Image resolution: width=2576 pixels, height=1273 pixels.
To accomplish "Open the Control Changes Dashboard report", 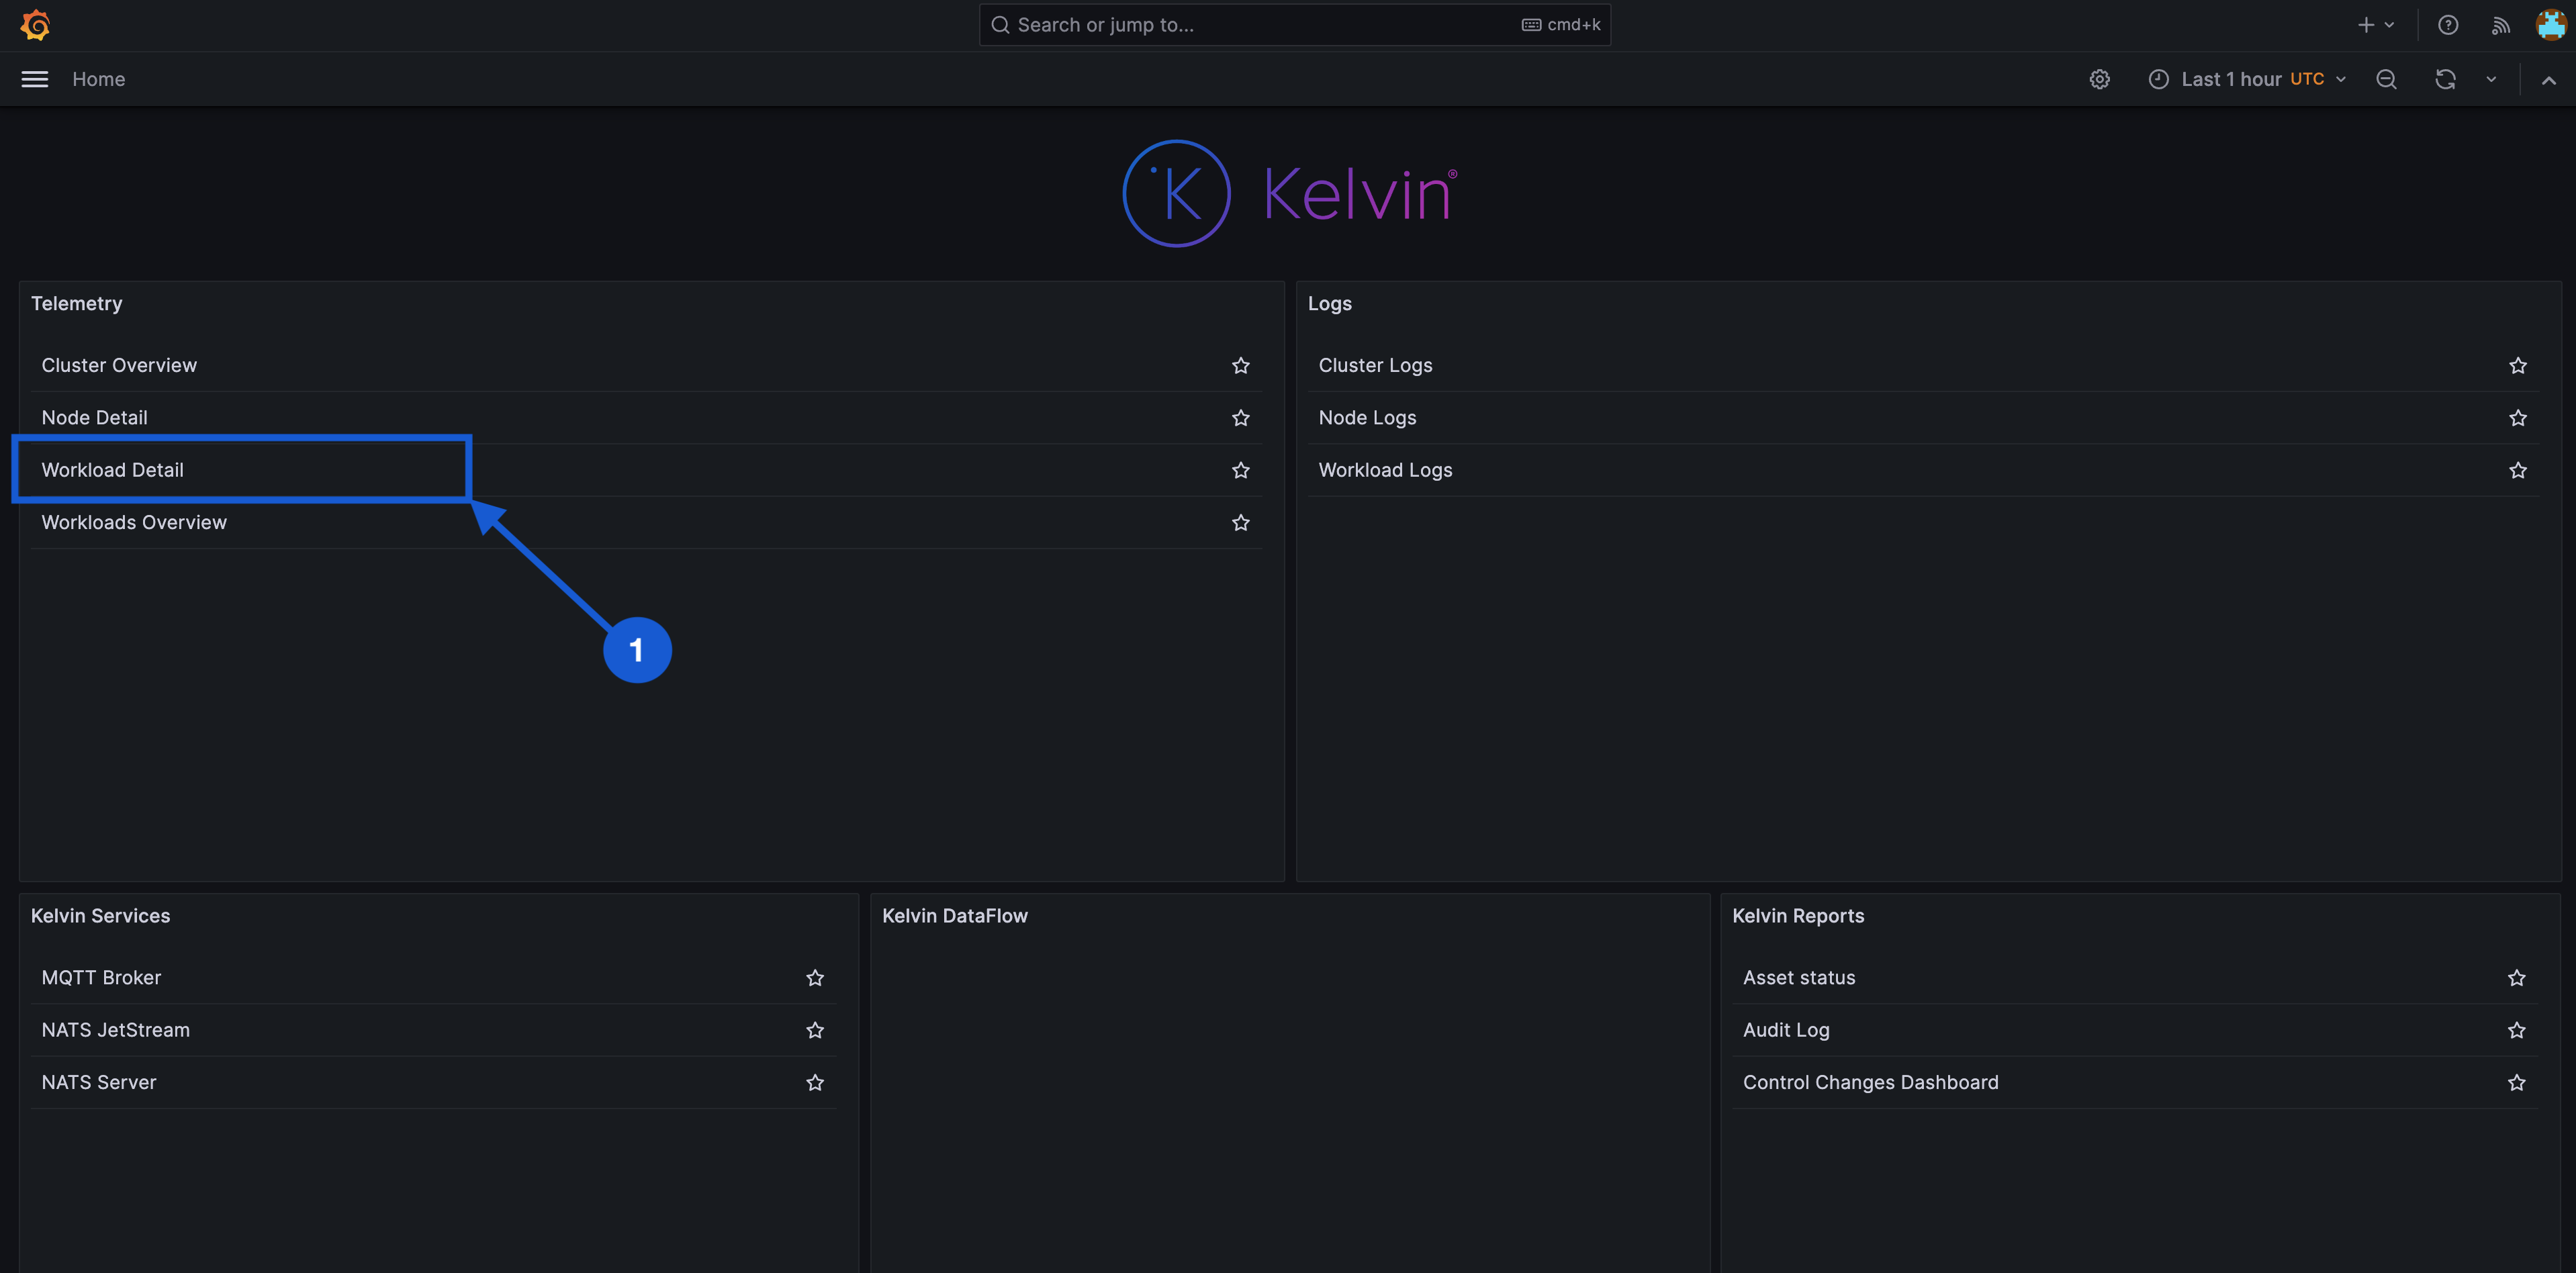I will pyautogui.click(x=1871, y=1082).
